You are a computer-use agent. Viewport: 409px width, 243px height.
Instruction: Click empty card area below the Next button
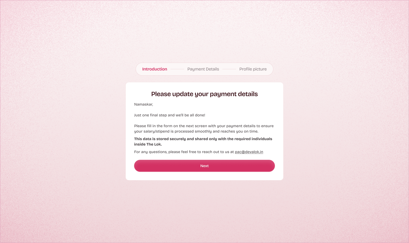click(205, 176)
